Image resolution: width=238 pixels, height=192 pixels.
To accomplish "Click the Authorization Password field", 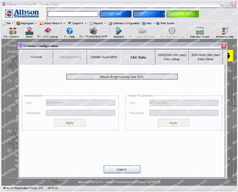I will click(x=80, y=113).
